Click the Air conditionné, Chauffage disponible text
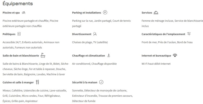Screen dimensions: 203x104 [x=94, y=64]
